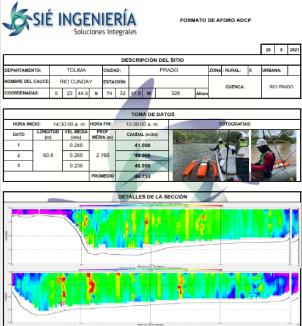302x326 pixels.
Task: Click the color scale bar above upper chart
Action: [151, 206]
